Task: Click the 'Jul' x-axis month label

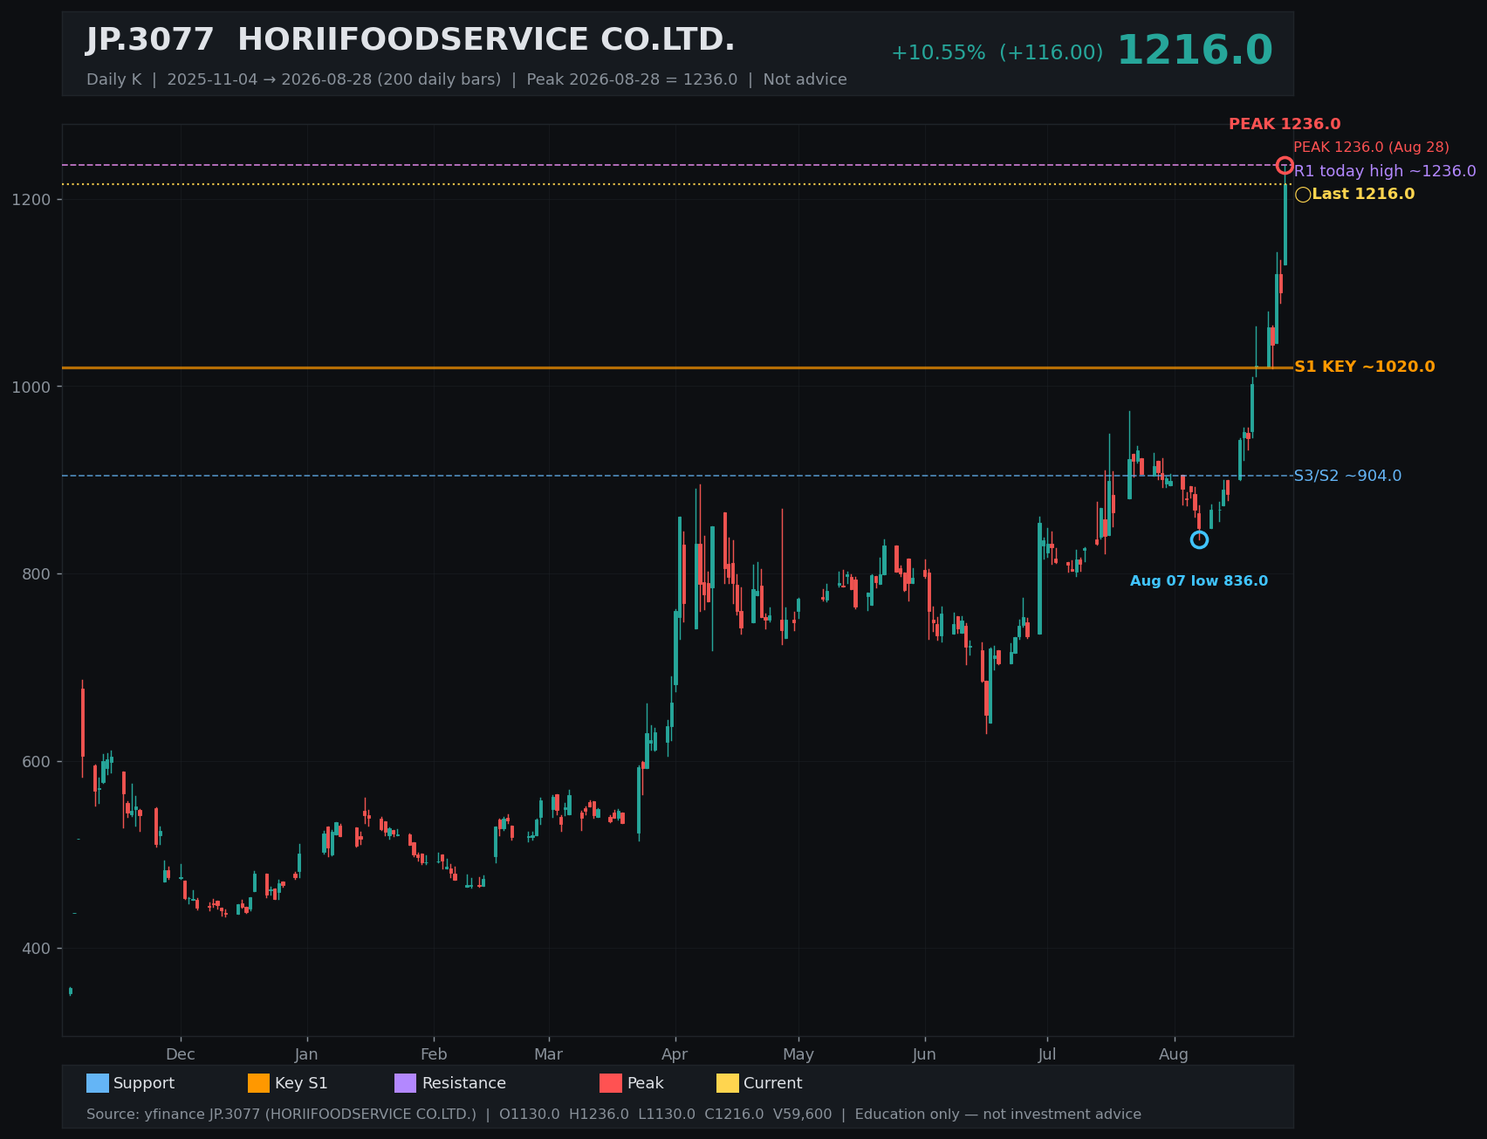Action: (1047, 1054)
